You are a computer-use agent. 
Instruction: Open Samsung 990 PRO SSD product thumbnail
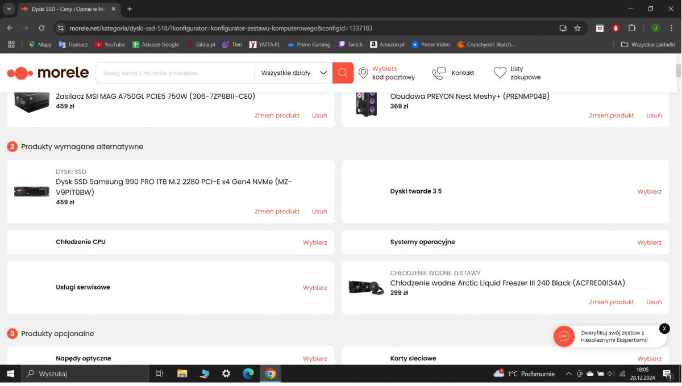click(x=32, y=192)
